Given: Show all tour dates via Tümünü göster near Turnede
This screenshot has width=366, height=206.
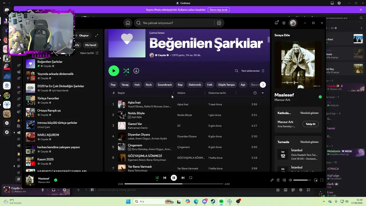Looking at the screenshot, I should pyautogui.click(x=309, y=142).
